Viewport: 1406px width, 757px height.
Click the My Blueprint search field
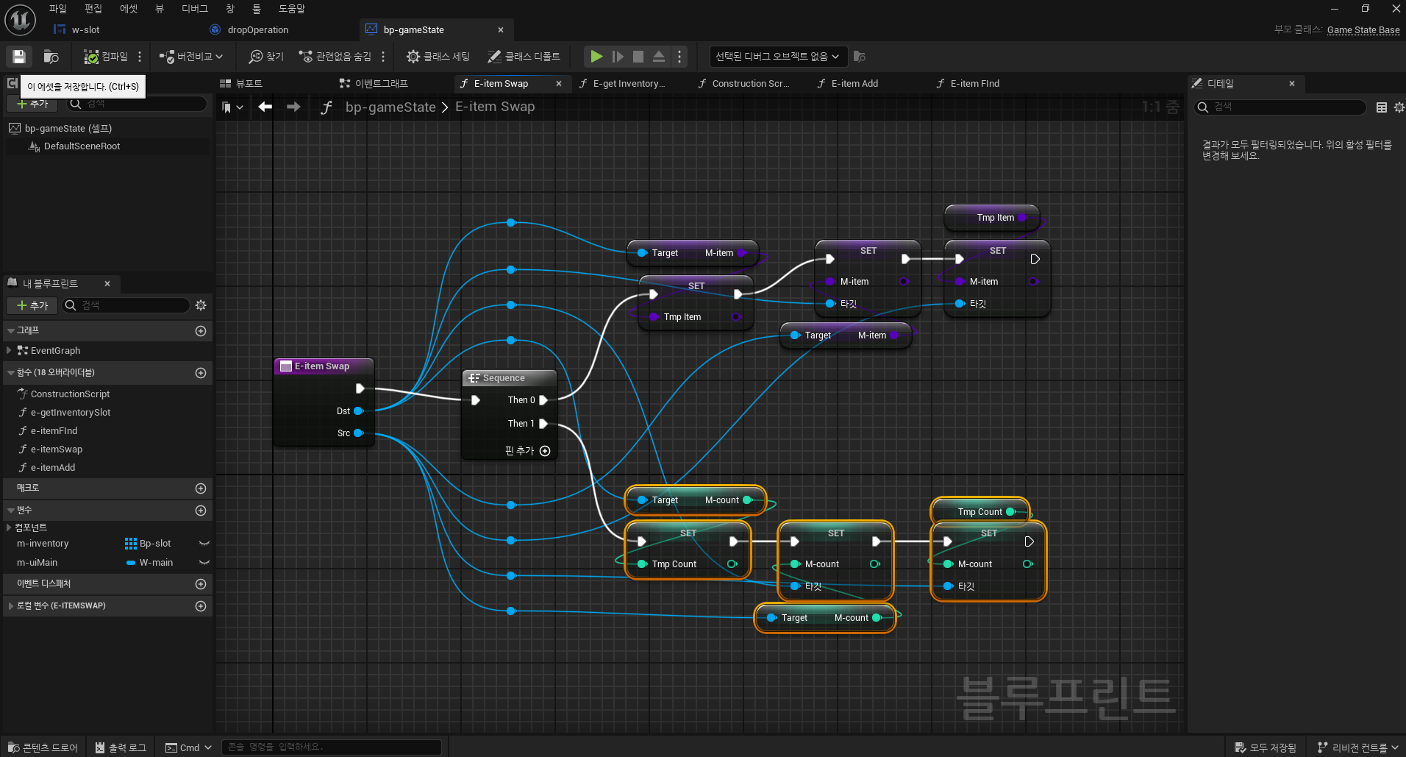(126, 305)
